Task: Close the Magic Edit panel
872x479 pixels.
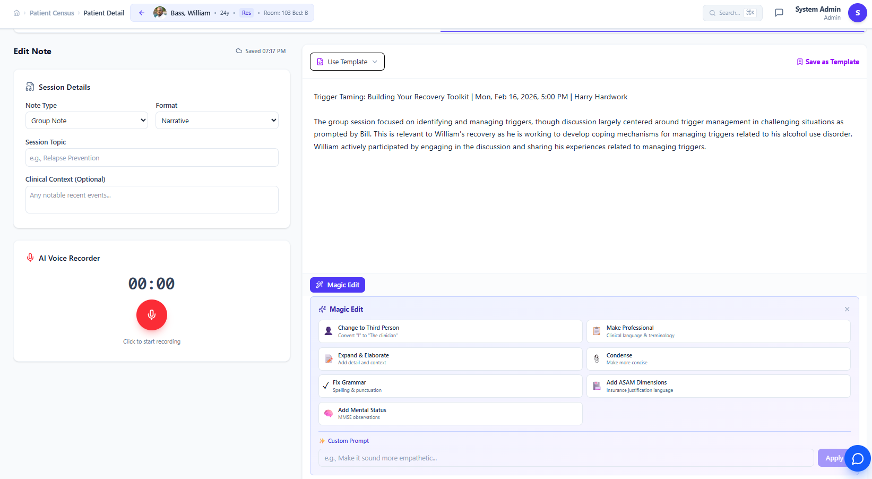Action: click(x=847, y=309)
